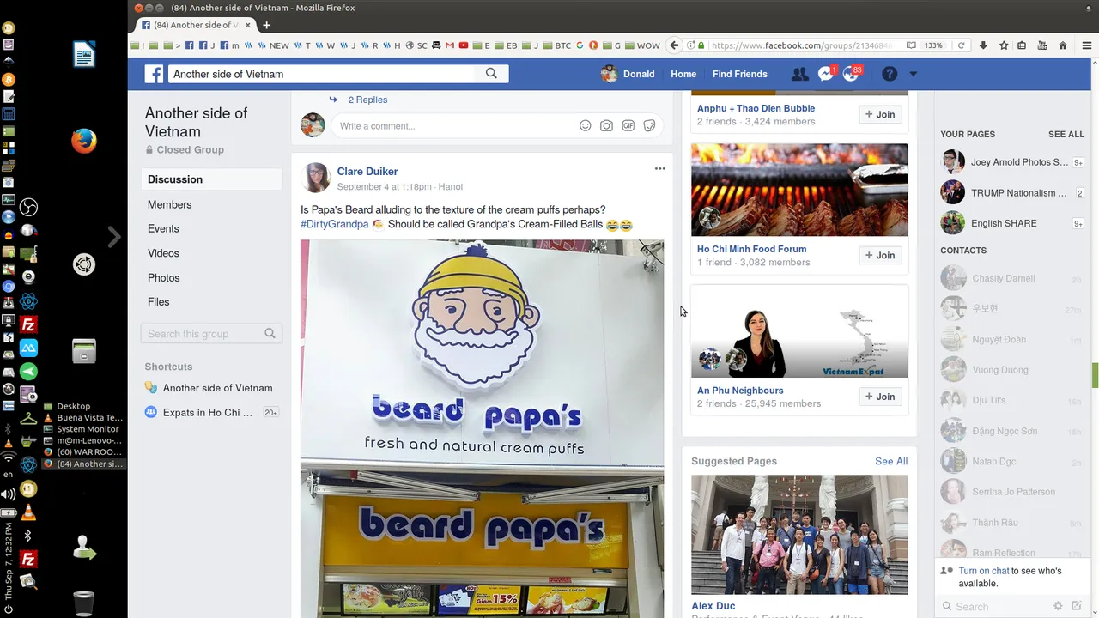Click Home in Facebook top bar

click(x=683, y=74)
